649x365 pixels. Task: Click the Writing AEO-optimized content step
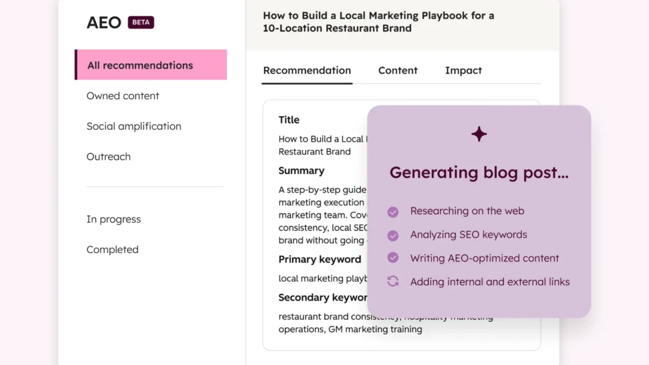(x=485, y=258)
